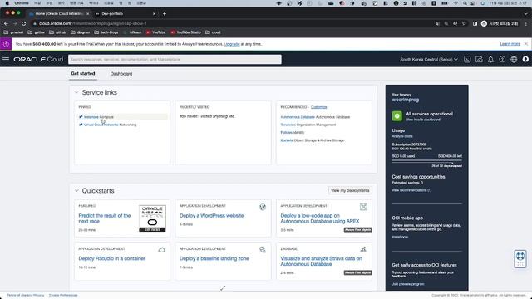Open Visualize and analyze Strava data quickstart

[x=322, y=261]
